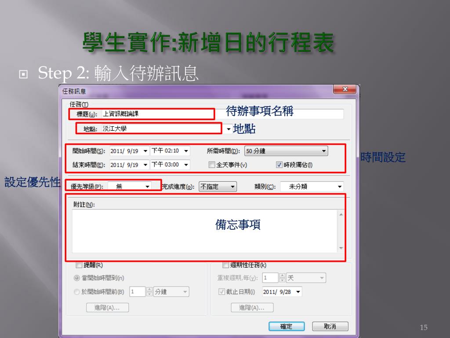Open the 所需時間 50 分鐘 dropdown

(x=286, y=151)
